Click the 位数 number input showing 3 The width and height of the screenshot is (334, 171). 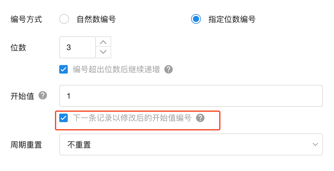tap(77, 47)
